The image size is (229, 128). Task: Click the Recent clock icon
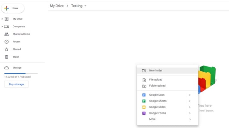(x=7, y=42)
